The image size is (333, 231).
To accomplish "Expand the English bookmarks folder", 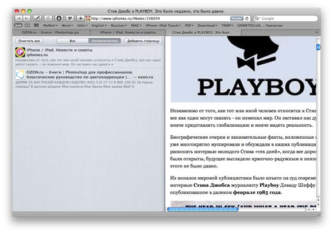I will (99, 25).
